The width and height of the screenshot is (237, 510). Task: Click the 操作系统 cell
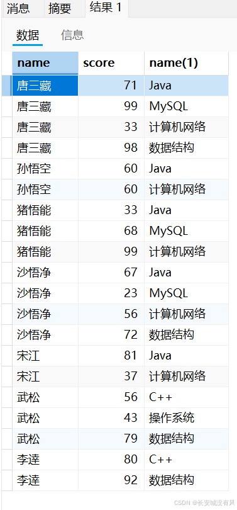coord(186,419)
